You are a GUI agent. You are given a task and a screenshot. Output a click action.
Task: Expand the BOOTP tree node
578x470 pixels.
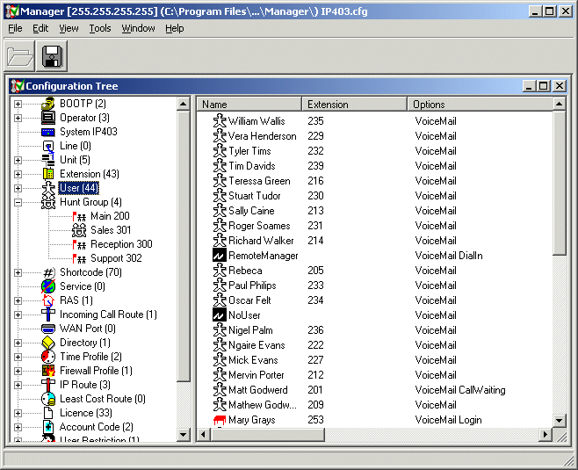click(18, 104)
